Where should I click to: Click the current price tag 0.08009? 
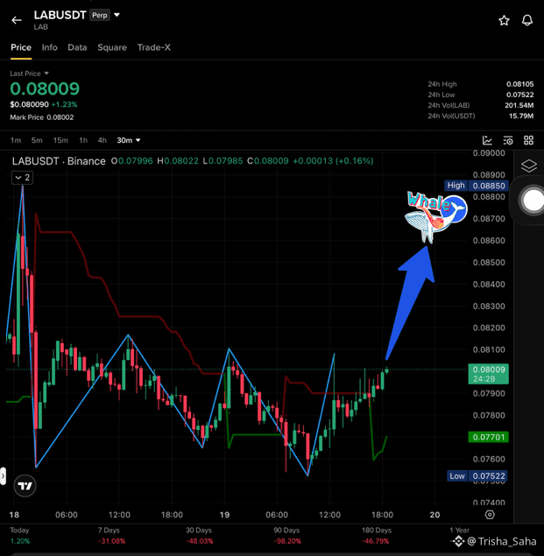pyautogui.click(x=488, y=374)
